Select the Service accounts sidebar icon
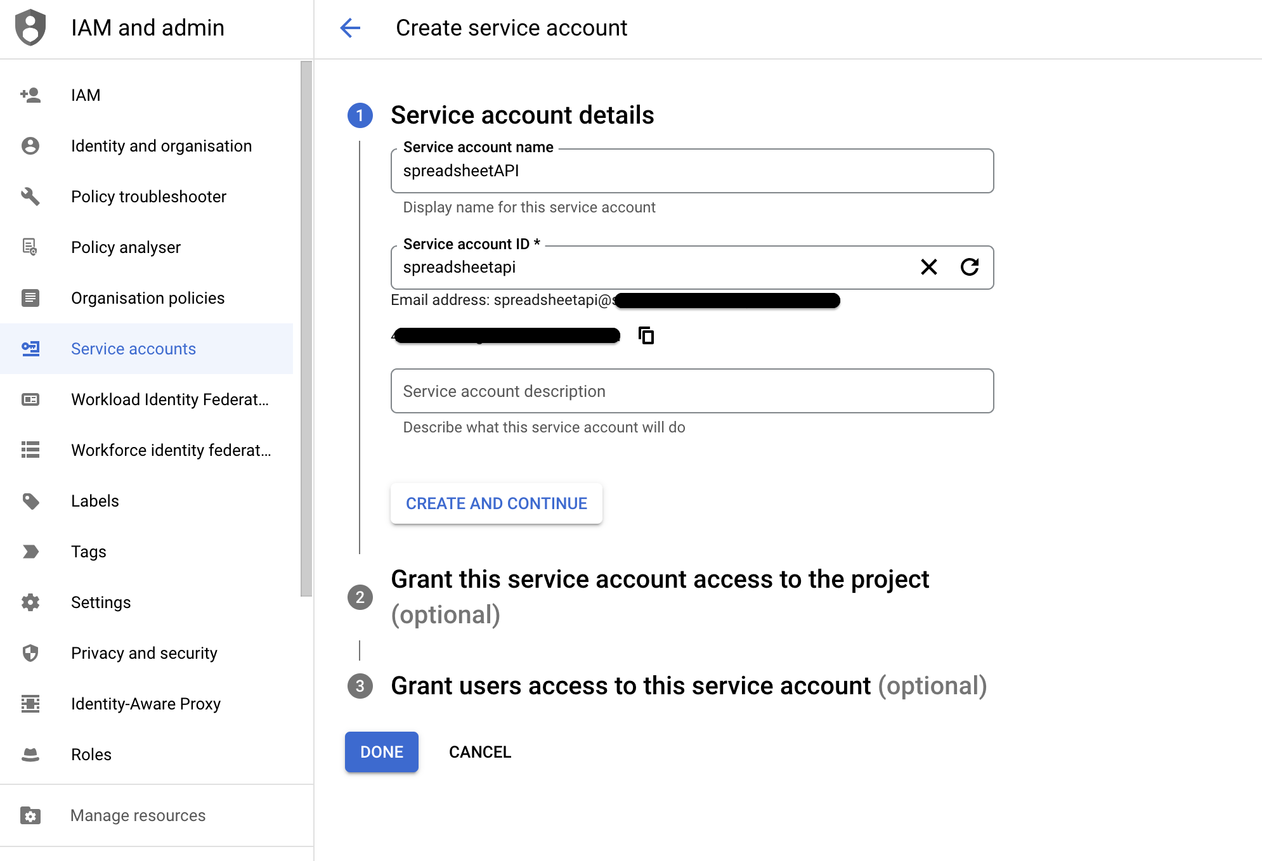The image size is (1262, 861). pos(30,349)
